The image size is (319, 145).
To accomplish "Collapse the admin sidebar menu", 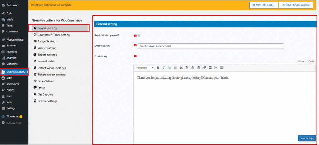I will [14, 123].
